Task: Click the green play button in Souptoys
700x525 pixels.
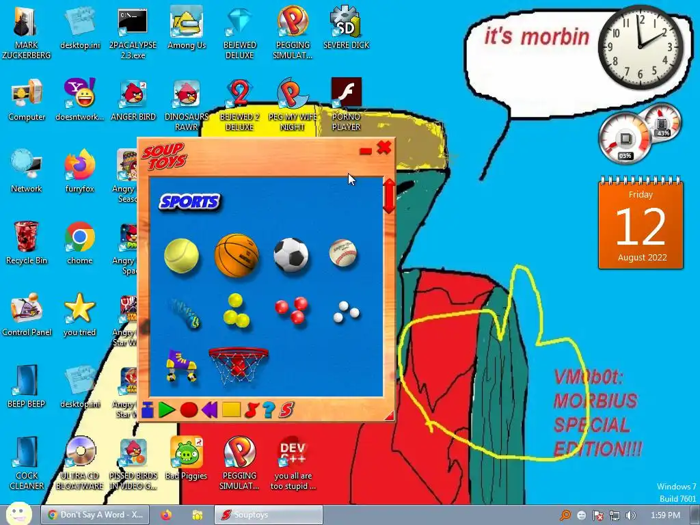Action: tap(167, 409)
